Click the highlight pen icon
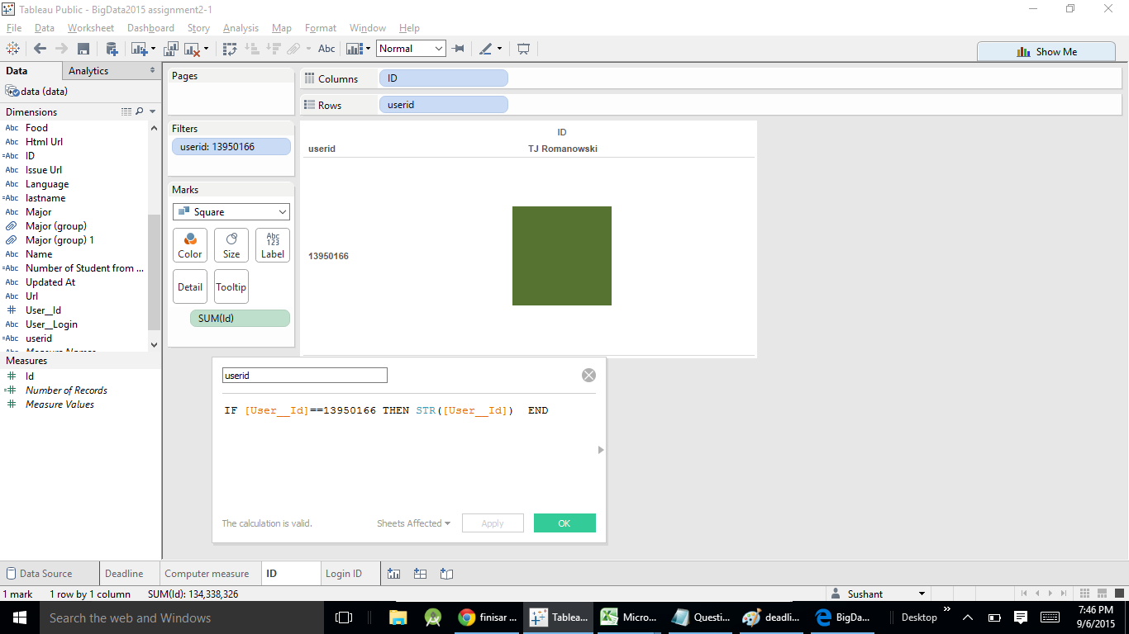 (x=486, y=49)
